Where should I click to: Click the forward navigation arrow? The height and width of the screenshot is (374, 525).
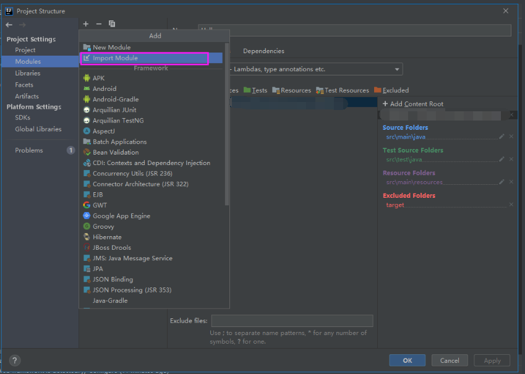22,25
